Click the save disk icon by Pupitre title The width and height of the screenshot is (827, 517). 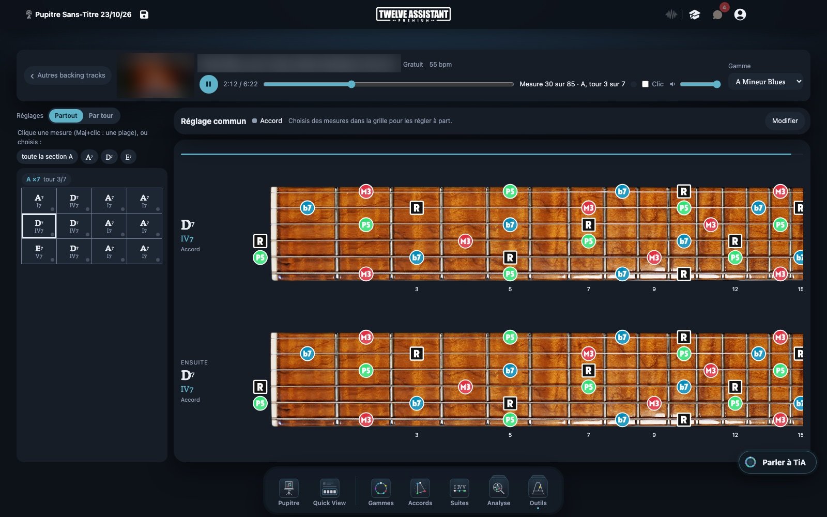point(144,14)
